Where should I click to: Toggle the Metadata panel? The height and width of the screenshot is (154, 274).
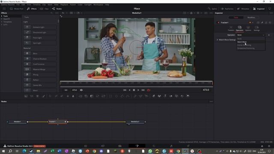243,9
